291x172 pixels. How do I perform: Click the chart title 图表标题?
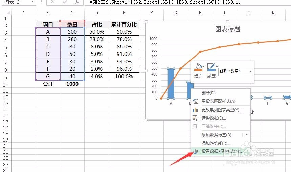228,29
